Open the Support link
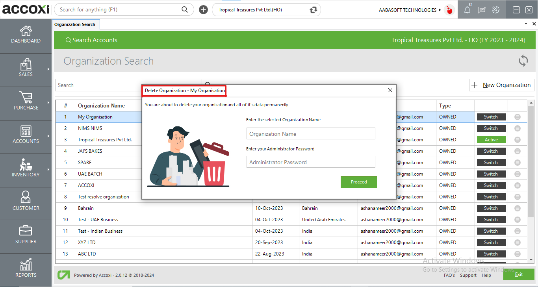Screen dimensions: 538x287 (x=468, y=275)
